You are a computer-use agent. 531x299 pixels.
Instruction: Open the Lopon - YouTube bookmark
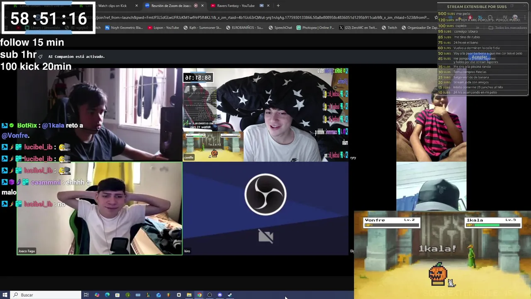tap(163, 28)
